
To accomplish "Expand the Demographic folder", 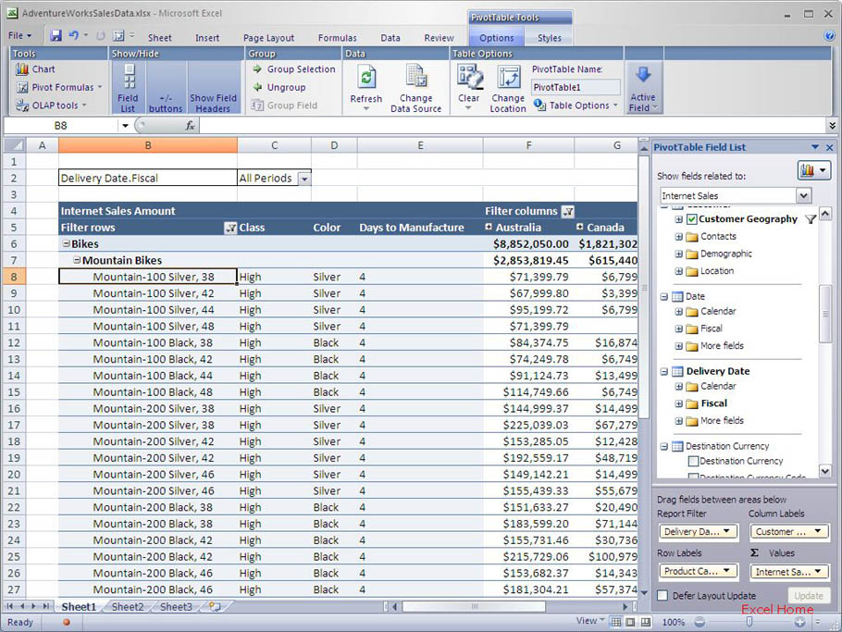I will pyautogui.click(x=679, y=254).
